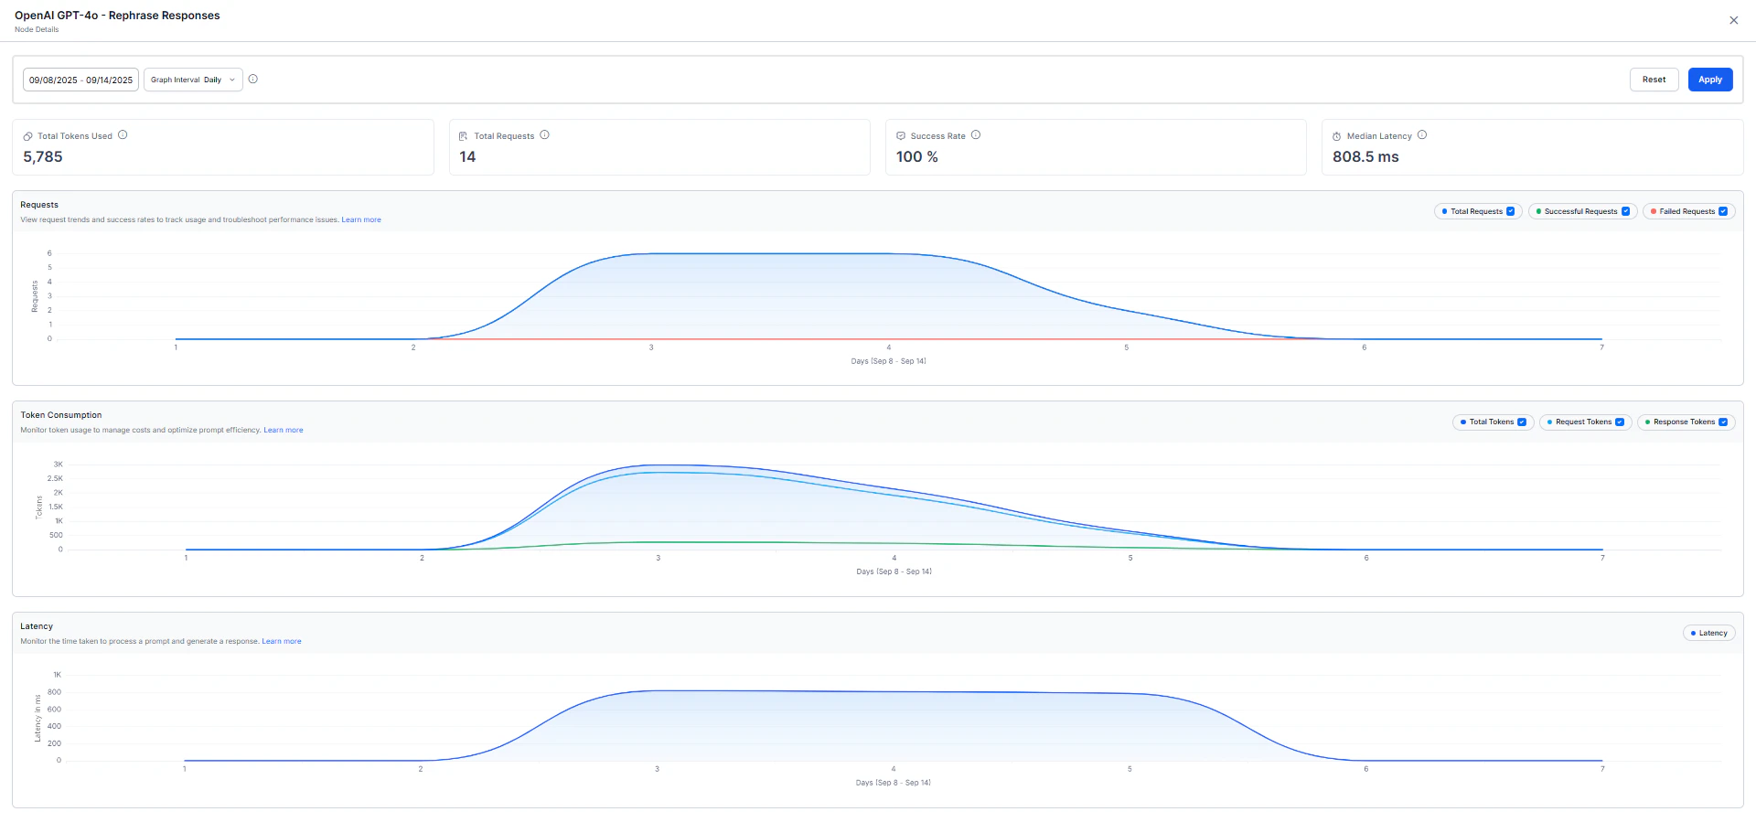The image size is (1756, 833).
Task: Uncheck the Failed Requests legend checkbox
Action: [x=1724, y=211]
